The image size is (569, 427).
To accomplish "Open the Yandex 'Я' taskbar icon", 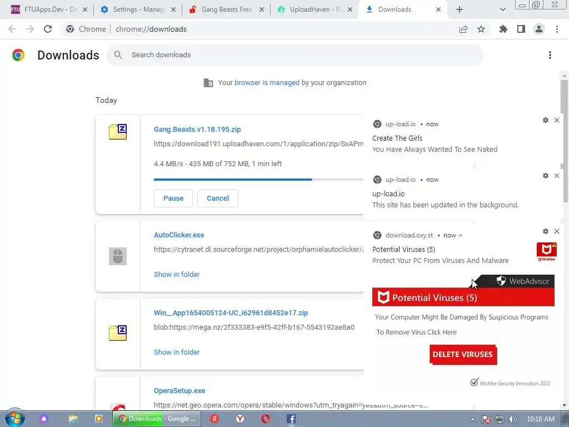I will pos(214,419).
